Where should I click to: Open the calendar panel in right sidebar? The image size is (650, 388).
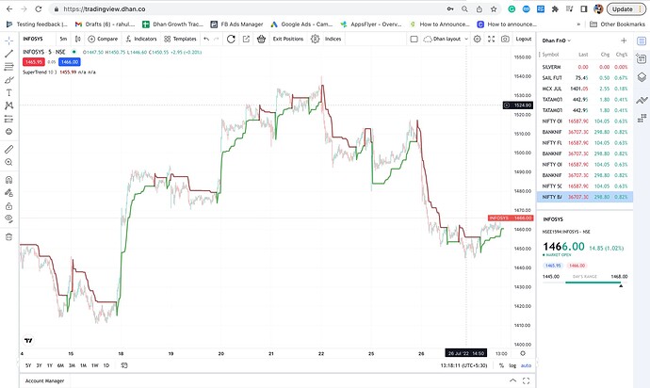coord(642,59)
